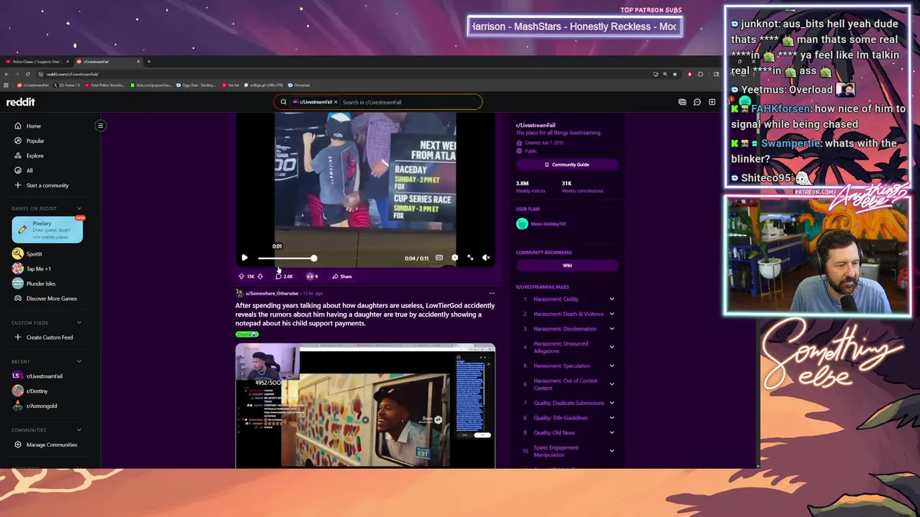Open Dgg Chat bookmark

point(195,85)
